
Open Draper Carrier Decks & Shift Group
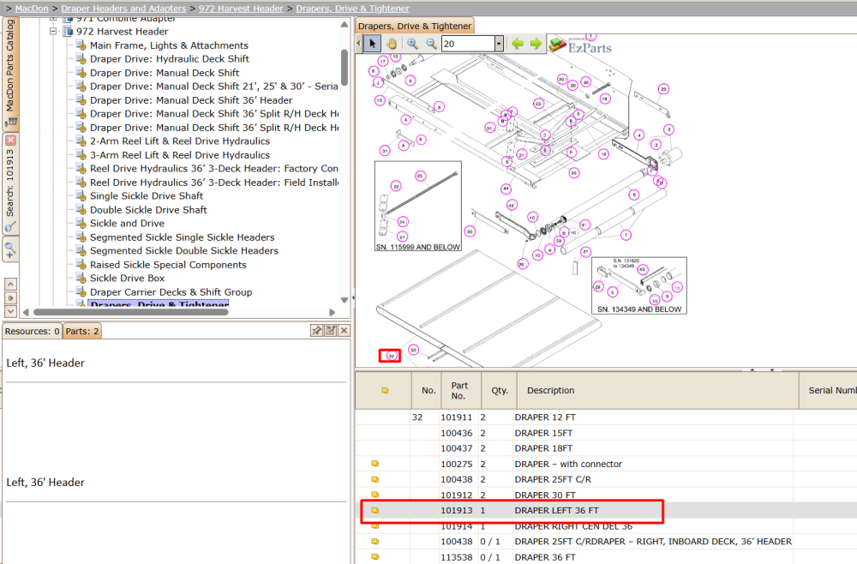point(171,291)
